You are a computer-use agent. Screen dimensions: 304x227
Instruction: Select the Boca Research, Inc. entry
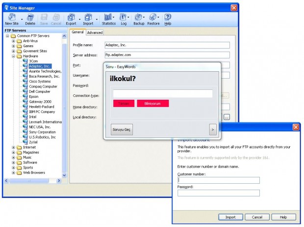coord(44,76)
